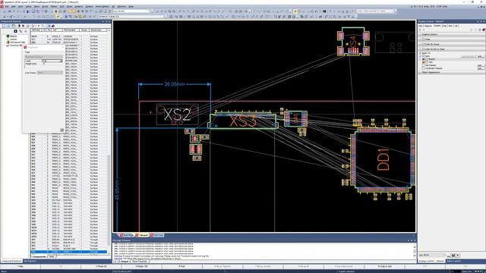The height and width of the screenshot is (273, 486).
Task: Click first icon in Component Explorer toolbar
Action: [x=3, y=26]
